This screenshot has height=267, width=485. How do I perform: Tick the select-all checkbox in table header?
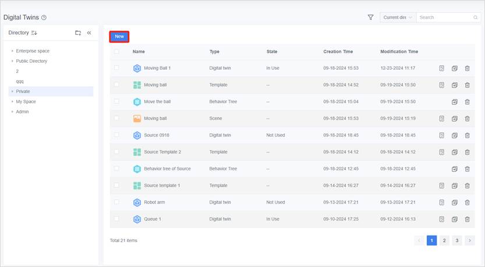point(117,52)
